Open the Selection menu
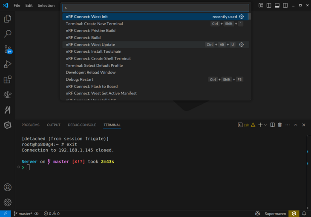This screenshot has height=217, width=311. coord(46,6)
